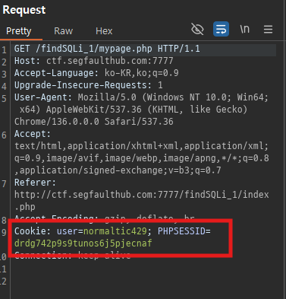Open the hamburger options menu

coord(268,29)
